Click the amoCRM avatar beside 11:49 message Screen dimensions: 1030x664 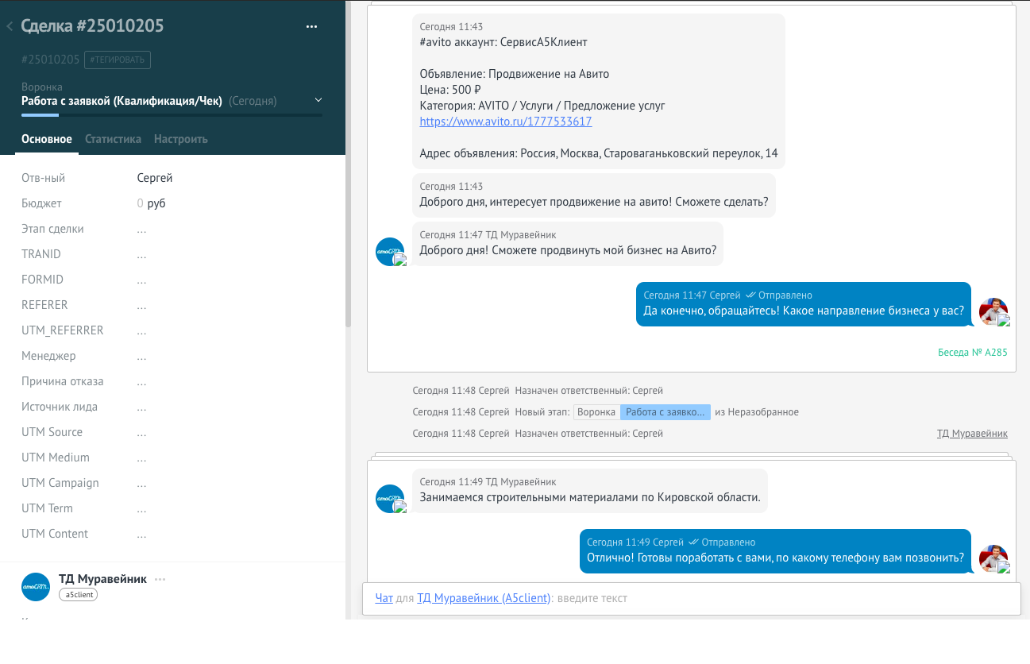pos(390,499)
